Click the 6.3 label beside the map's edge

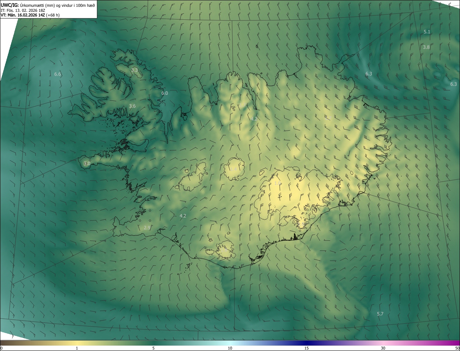(454, 84)
